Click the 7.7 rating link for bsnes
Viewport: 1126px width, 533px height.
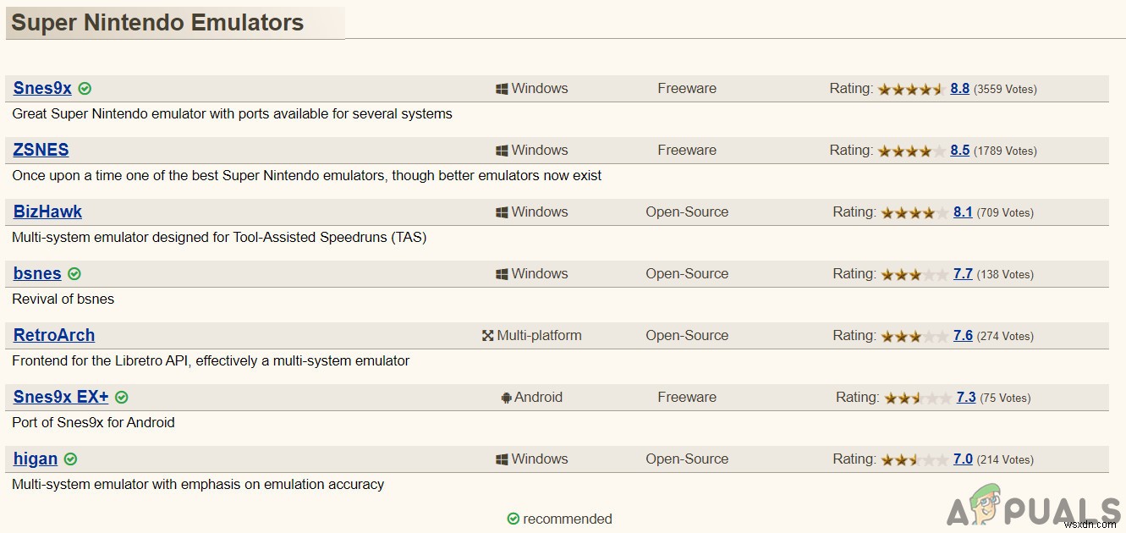[963, 273]
